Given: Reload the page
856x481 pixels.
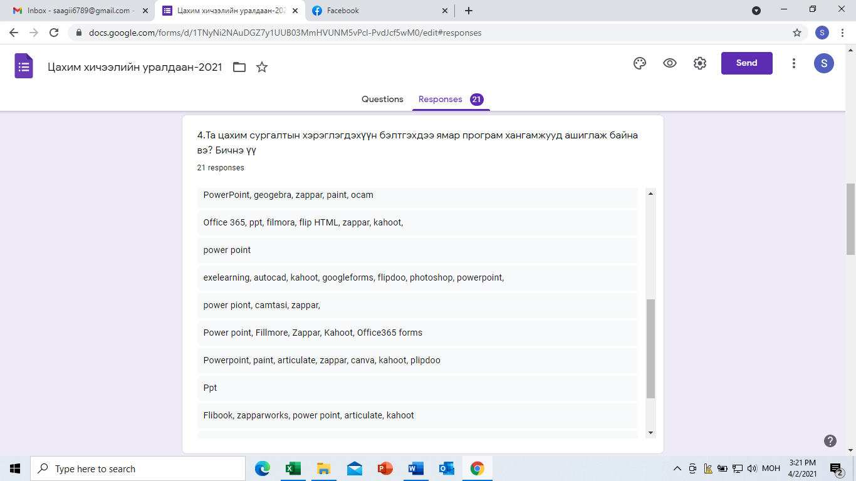Looking at the screenshot, I should point(54,33).
